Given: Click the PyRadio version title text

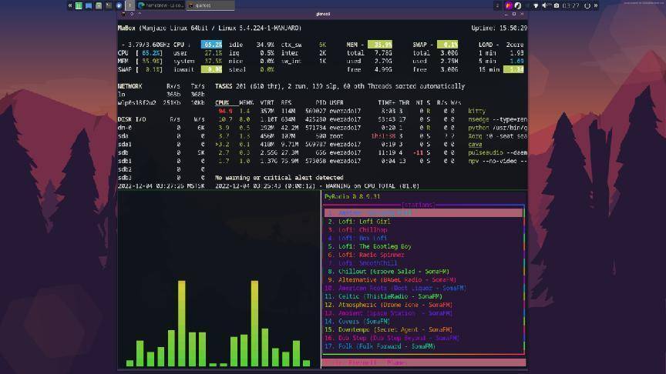Looking at the screenshot, I should tap(352, 196).
